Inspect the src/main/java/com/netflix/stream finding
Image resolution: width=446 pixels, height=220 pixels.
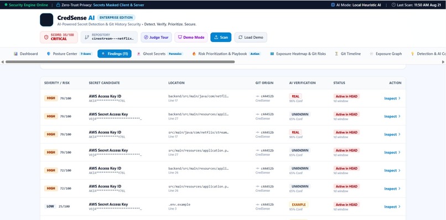point(392,134)
